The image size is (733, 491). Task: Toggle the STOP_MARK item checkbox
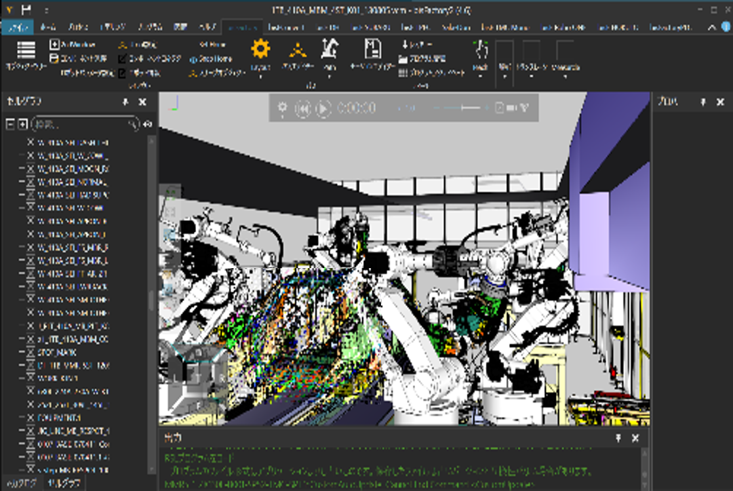tap(30, 352)
